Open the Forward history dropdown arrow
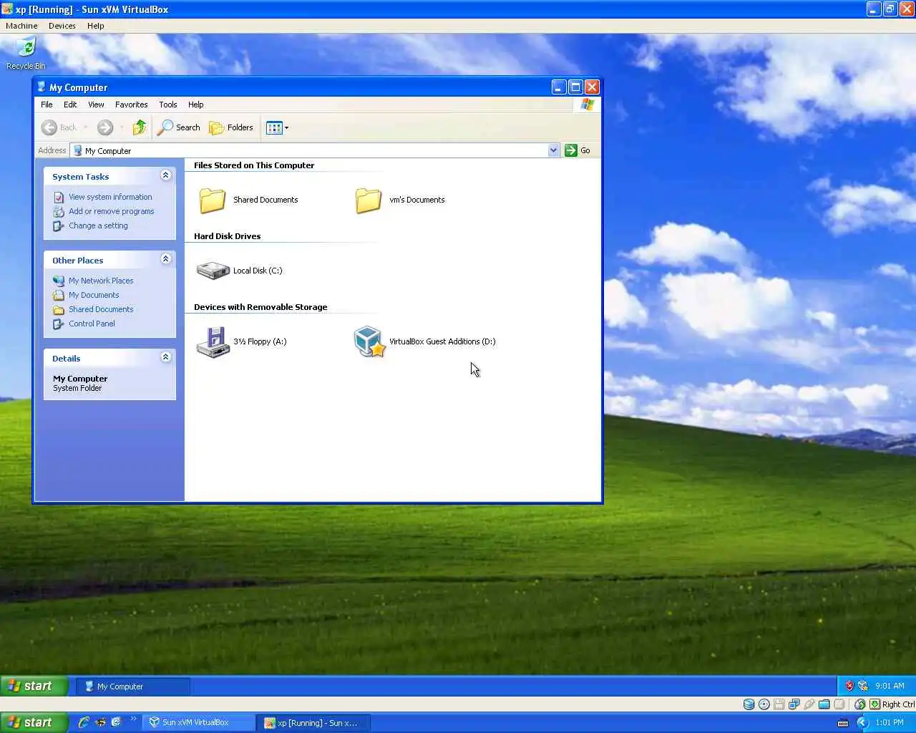The width and height of the screenshot is (916, 733). point(122,127)
